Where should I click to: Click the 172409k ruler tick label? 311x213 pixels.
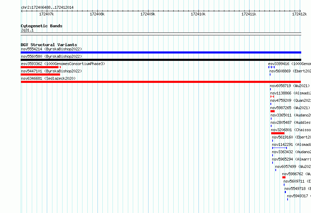[148, 14]
